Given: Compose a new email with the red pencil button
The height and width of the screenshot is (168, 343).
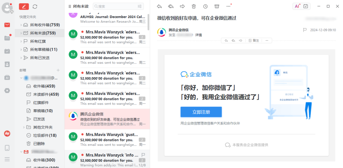Looking at the screenshot, I should pyautogui.click(x=24, y=7).
